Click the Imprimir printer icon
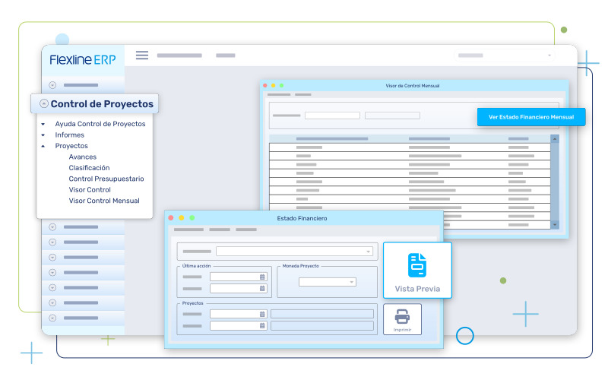608x380 pixels. click(x=402, y=315)
